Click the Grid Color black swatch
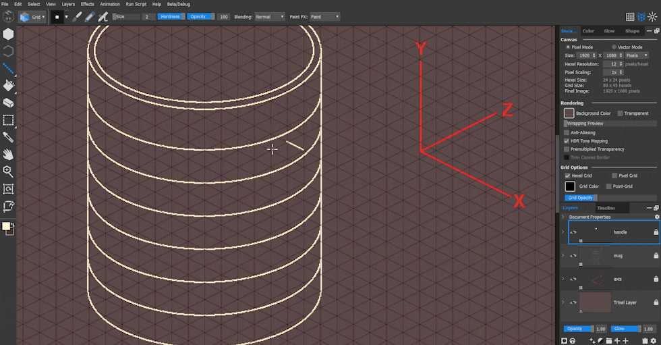This screenshot has height=345, width=661. coord(570,186)
